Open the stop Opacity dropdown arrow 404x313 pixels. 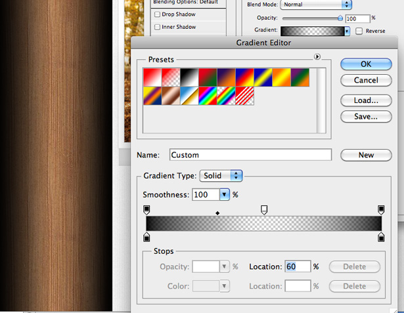(225, 266)
